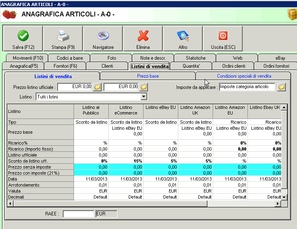Open the Navigatore compass tool
The width and height of the screenshot is (297, 229).
103,39
